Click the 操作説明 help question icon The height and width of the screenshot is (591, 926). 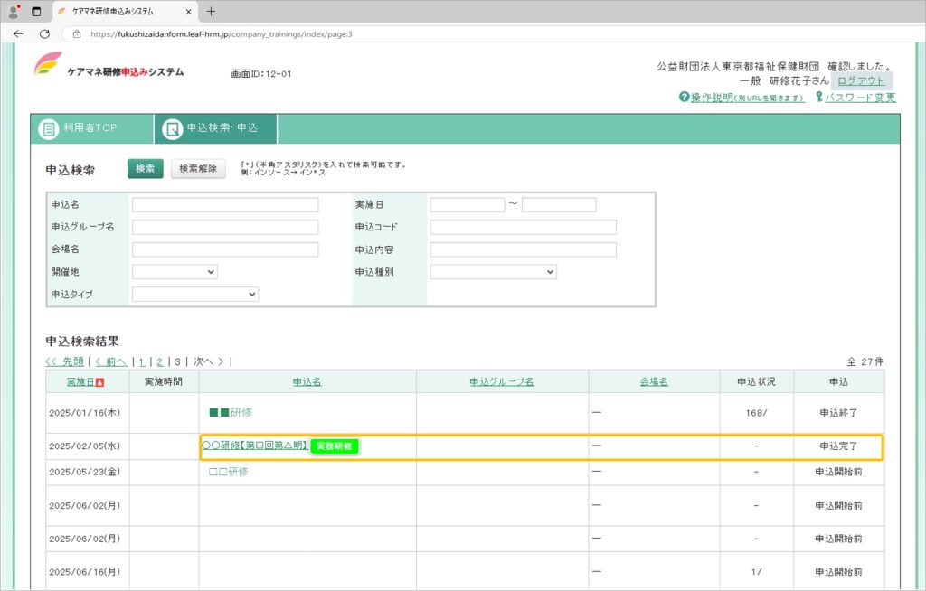click(x=684, y=98)
